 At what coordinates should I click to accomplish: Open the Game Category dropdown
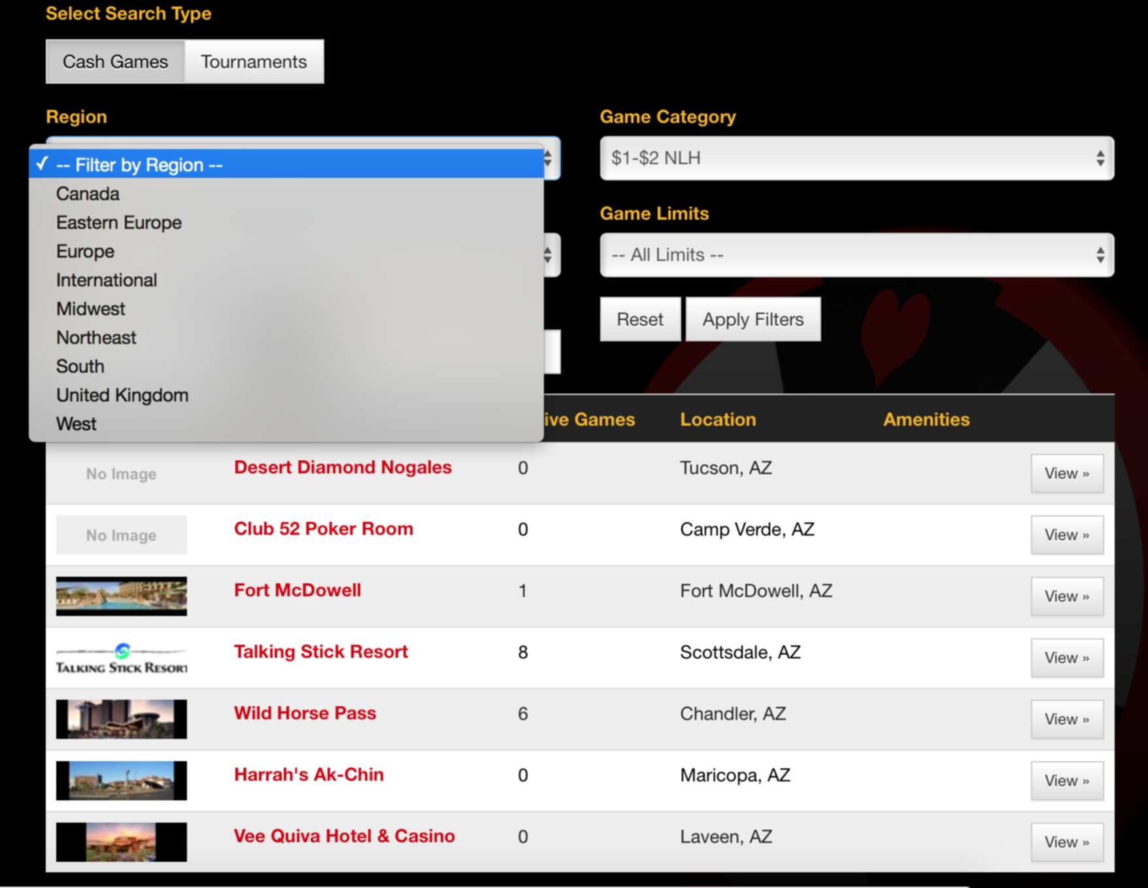[856, 158]
